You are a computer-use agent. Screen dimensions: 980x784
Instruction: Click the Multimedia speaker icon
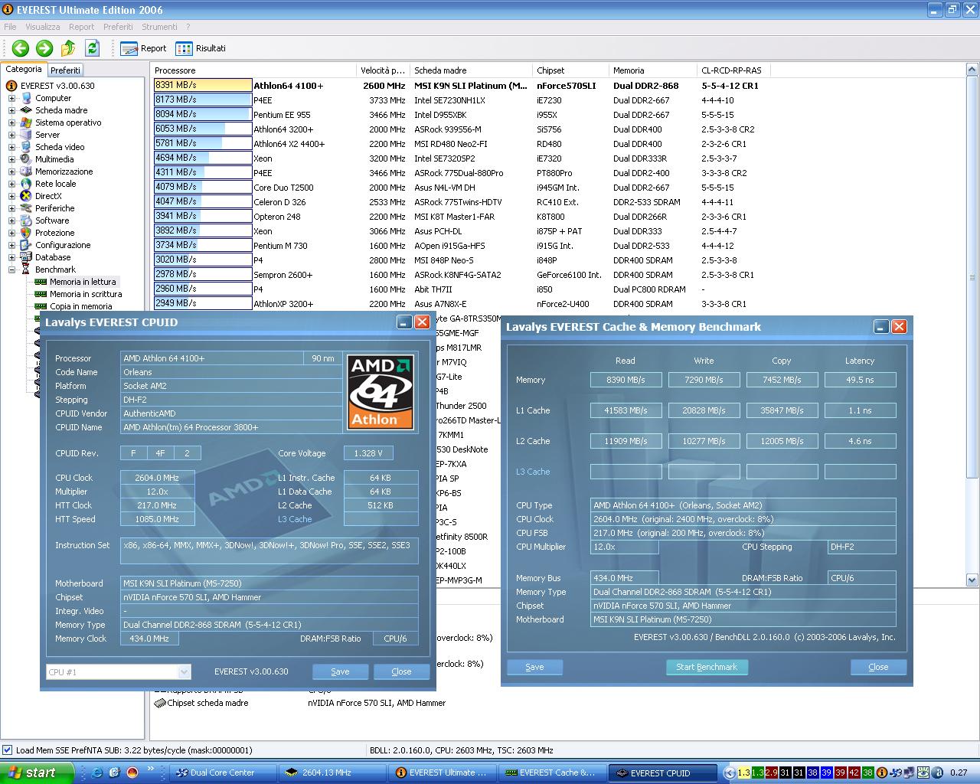click(27, 159)
